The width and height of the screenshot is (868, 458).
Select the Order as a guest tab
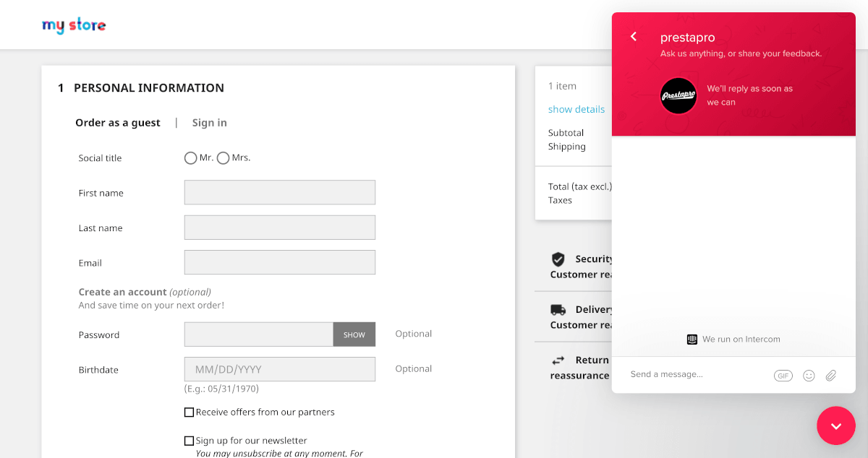(x=118, y=123)
